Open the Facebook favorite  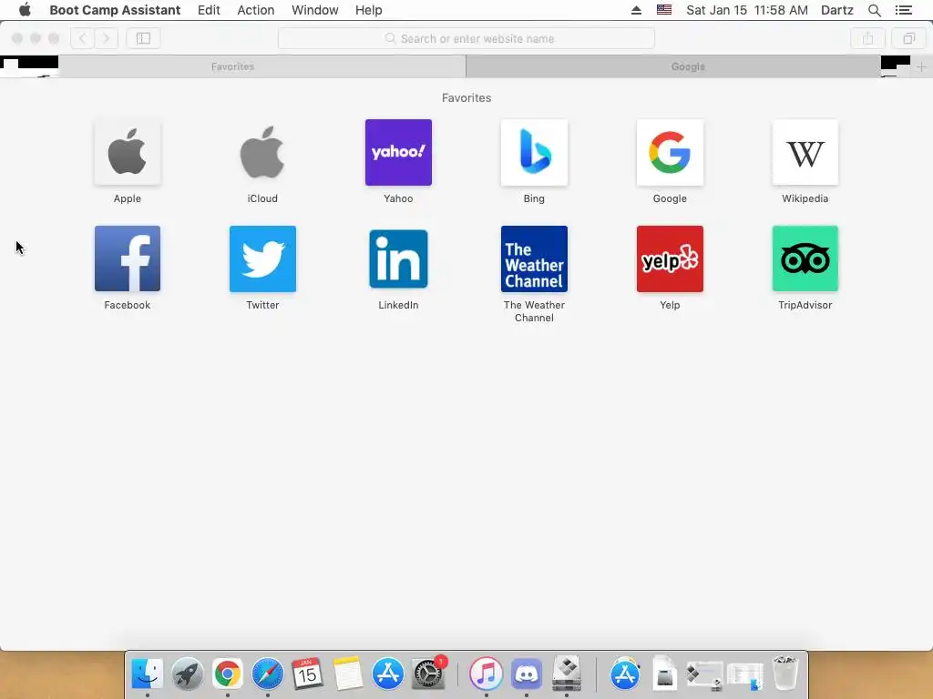click(x=128, y=259)
